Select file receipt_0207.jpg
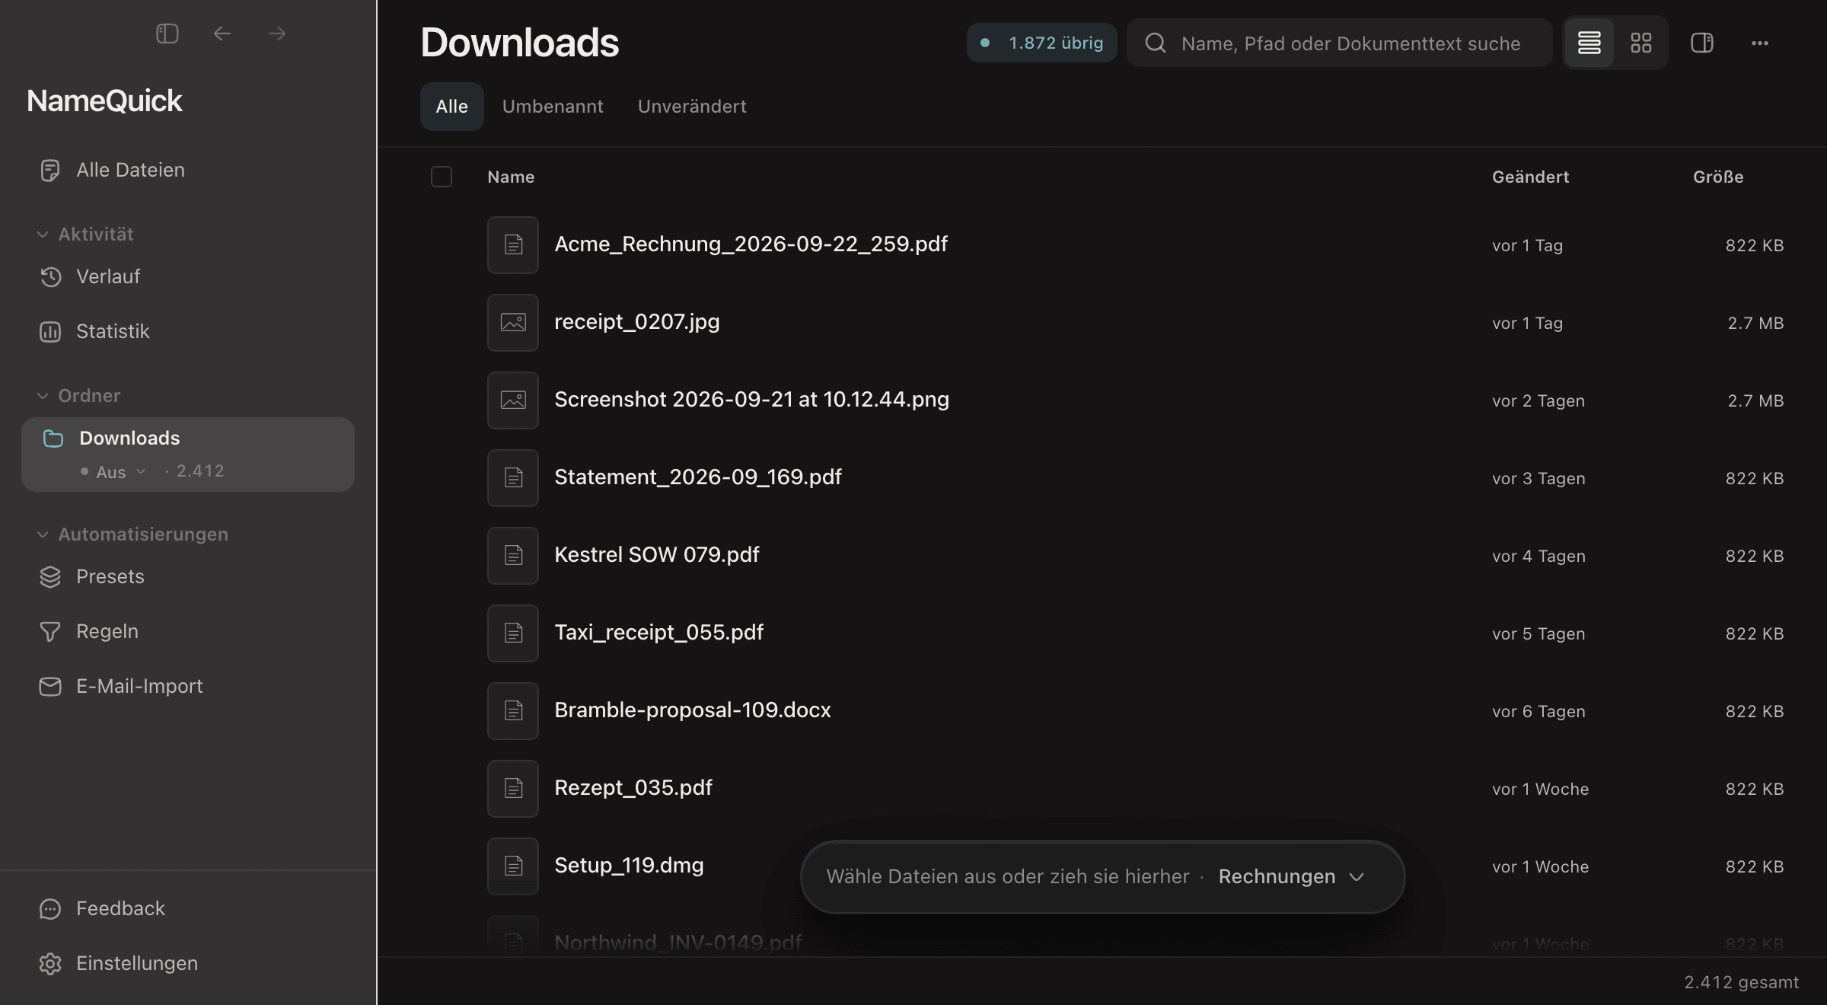Viewport: 1827px width, 1005px height. pos(636,322)
